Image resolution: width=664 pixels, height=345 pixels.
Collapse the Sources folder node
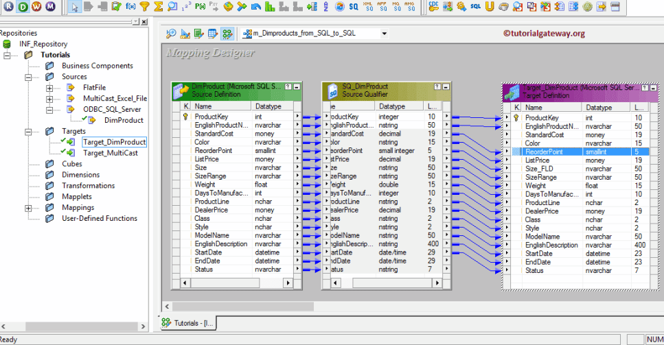pyautogui.click(x=29, y=77)
